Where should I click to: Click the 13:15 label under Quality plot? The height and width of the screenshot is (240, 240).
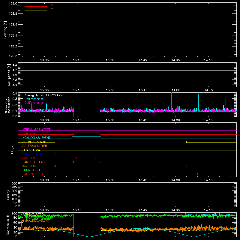pyautogui.click(x=77, y=210)
